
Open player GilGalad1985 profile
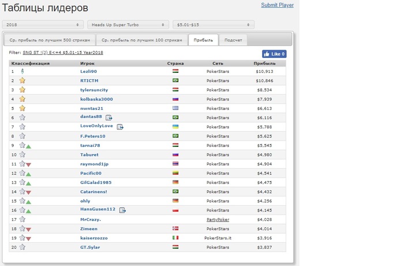(x=96, y=182)
